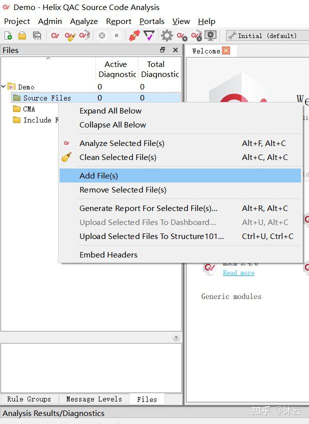
Task: Click the analyze toolbar icon
Action: pos(55,35)
